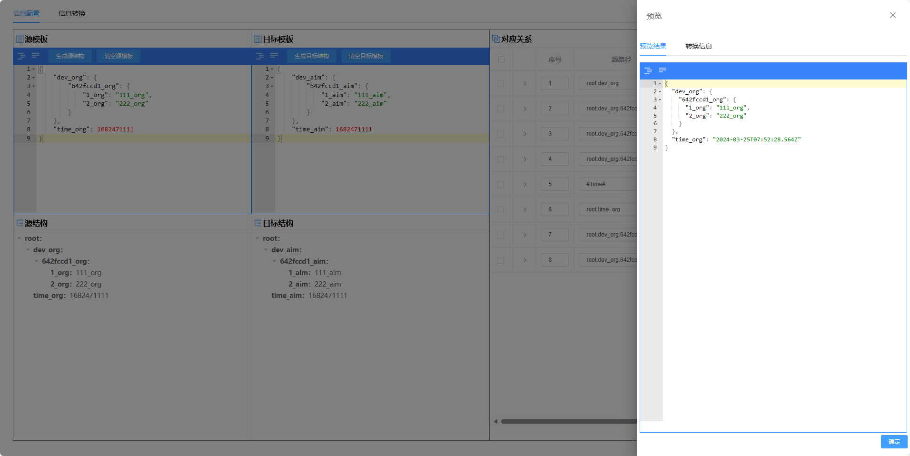This screenshot has width=910, height=456.
Task: Click the 生成源结构 button
Action: (70, 56)
